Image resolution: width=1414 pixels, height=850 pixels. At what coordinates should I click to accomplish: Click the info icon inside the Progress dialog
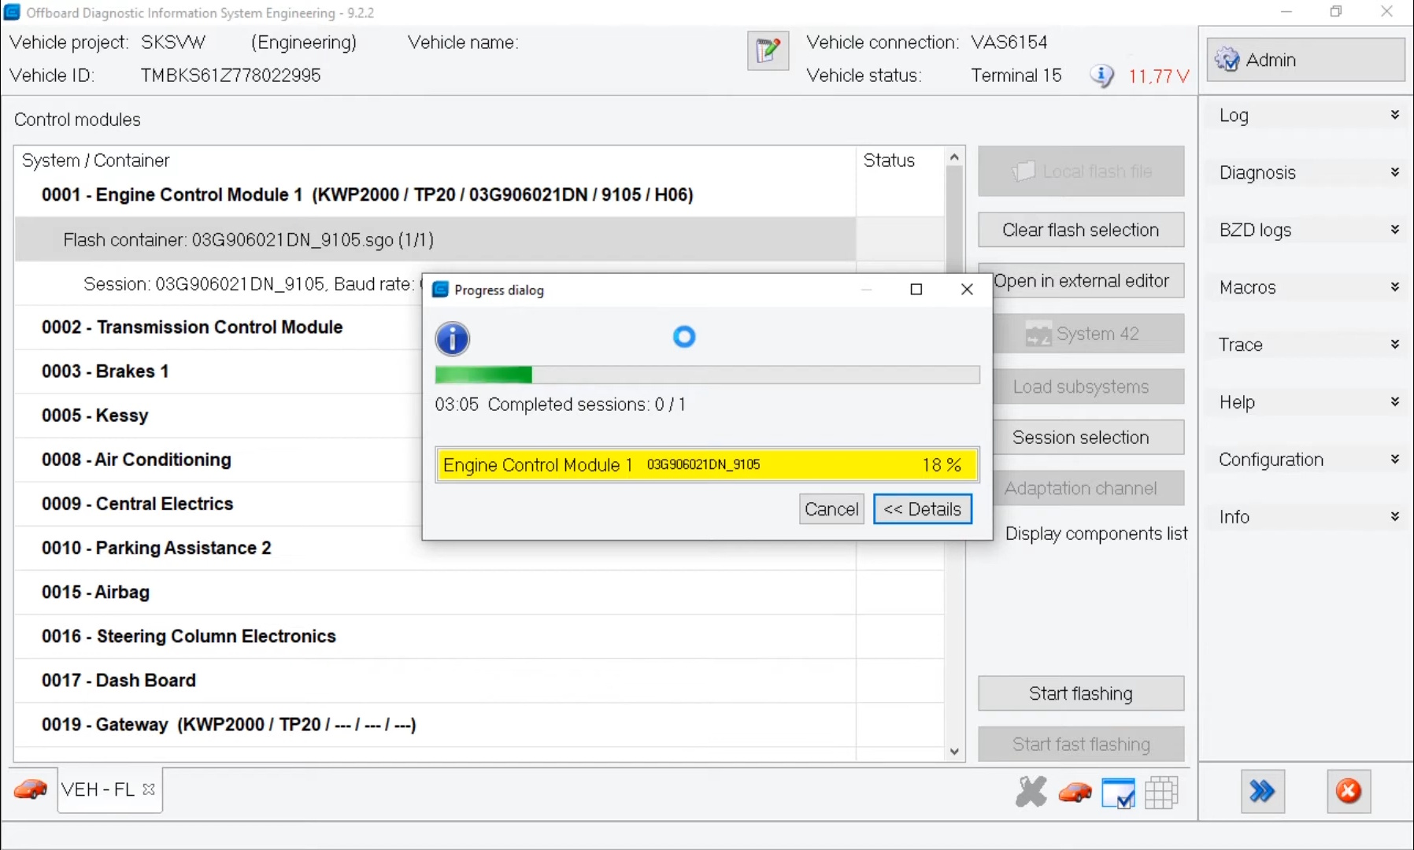(x=451, y=338)
